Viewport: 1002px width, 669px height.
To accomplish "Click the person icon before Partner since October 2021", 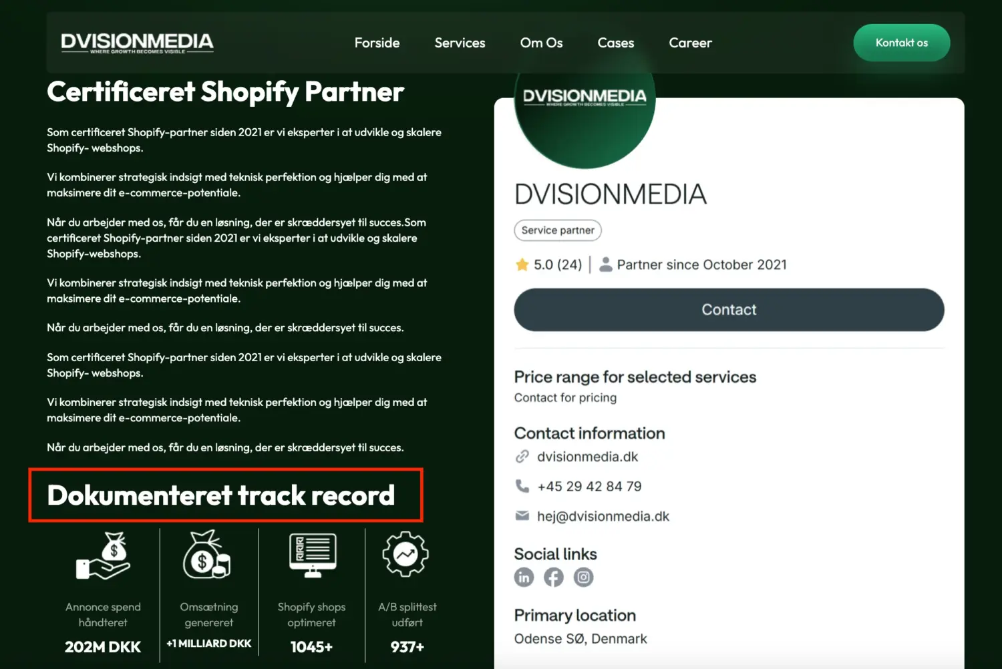I will point(606,264).
